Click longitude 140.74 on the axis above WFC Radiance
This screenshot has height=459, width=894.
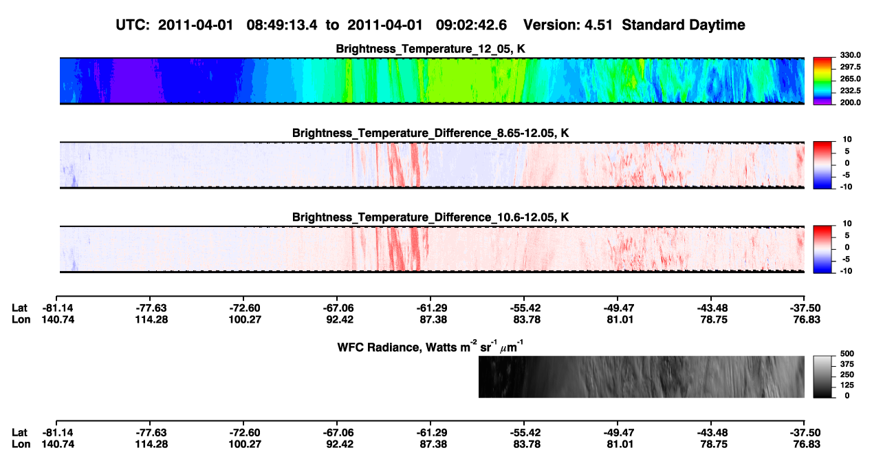tap(58, 319)
